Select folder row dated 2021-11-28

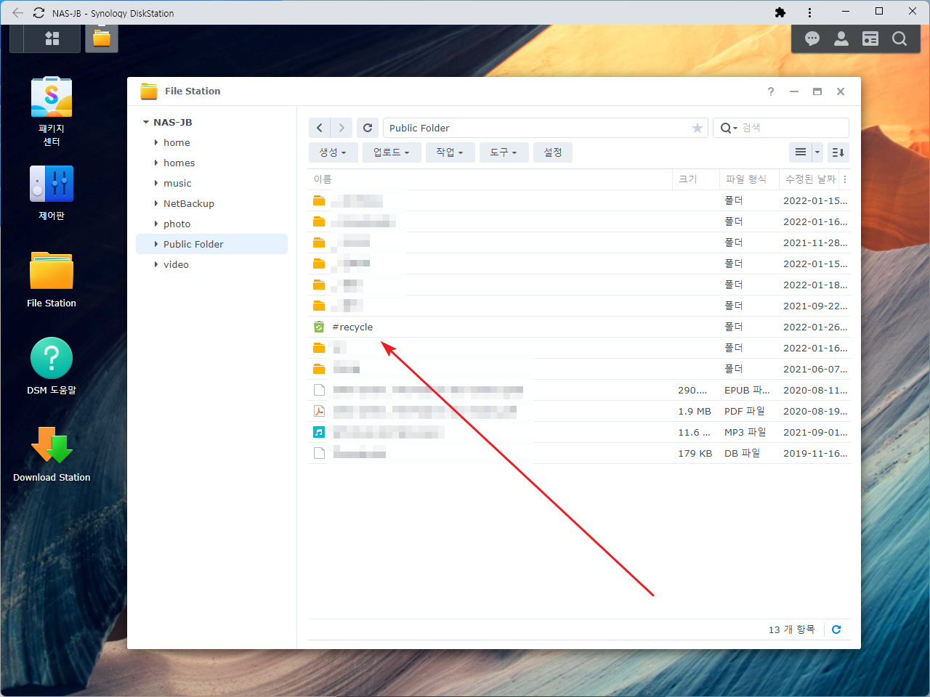578,242
